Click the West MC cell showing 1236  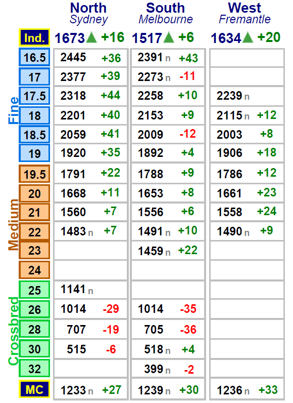(x=247, y=390)
